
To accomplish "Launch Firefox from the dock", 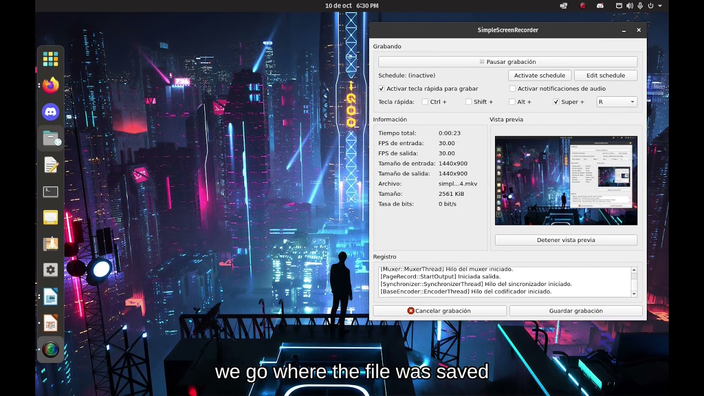I will point(51,85).
